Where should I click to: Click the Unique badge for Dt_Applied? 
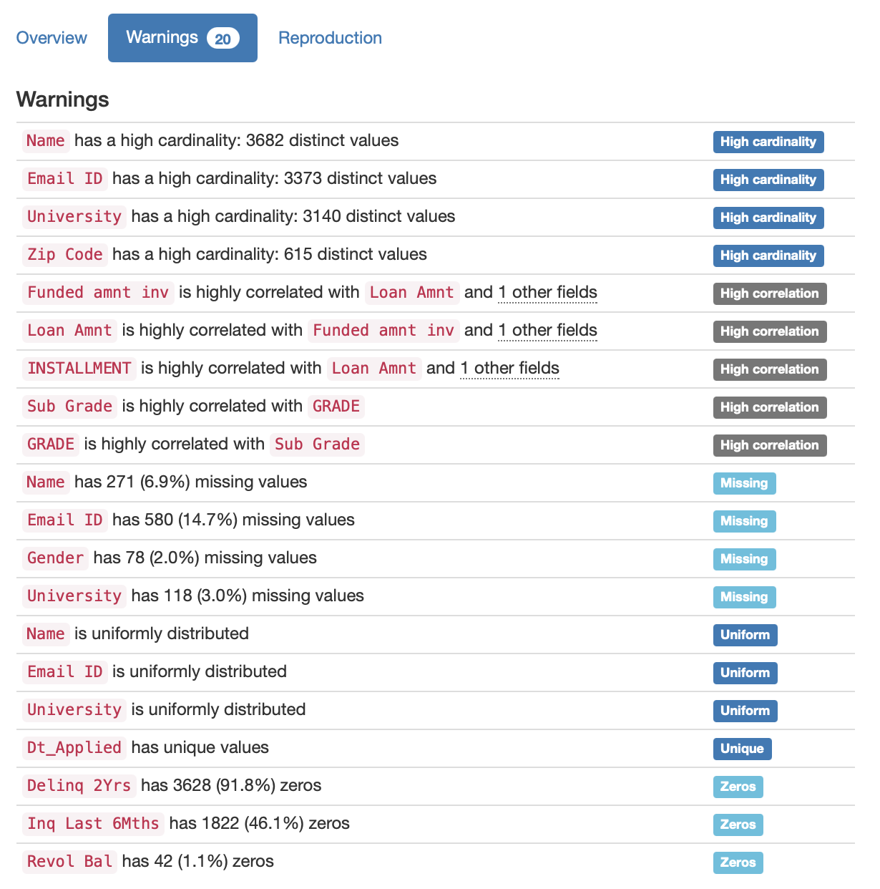pos(742,749)
